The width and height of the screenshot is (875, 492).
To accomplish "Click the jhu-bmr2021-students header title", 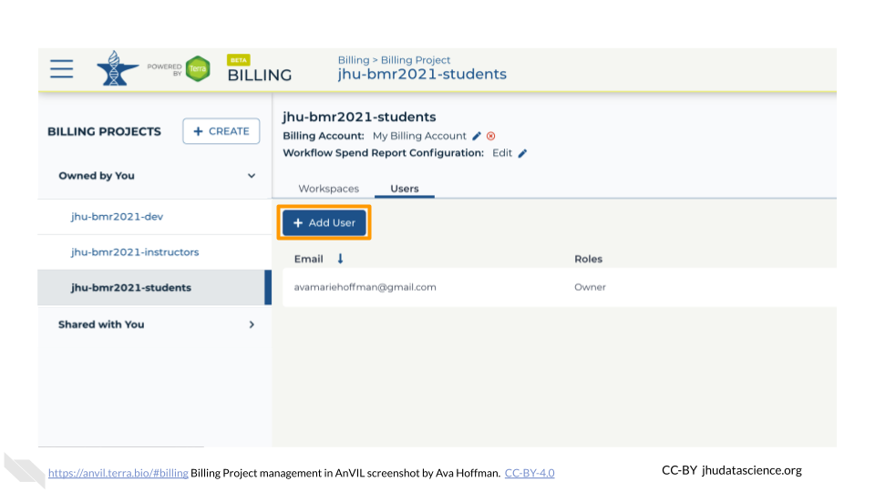I will pos(422,74).
